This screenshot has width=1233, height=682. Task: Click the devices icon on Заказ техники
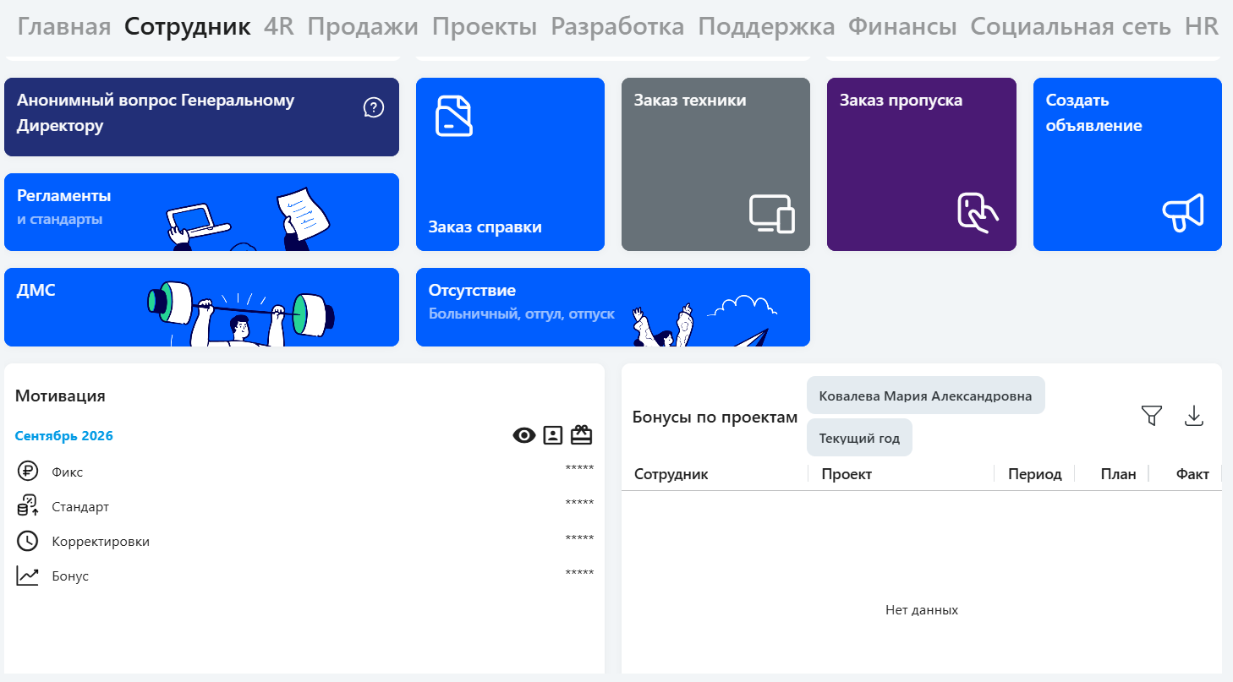[772, 214]
